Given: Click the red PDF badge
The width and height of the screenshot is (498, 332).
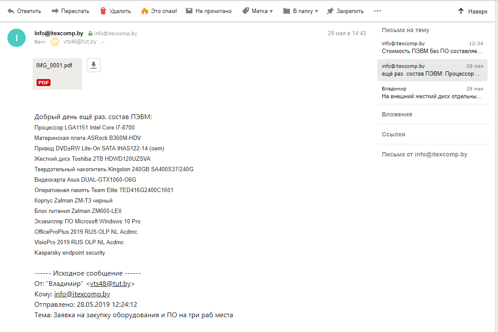Looking at the screenshot, I should click(44, 83).
